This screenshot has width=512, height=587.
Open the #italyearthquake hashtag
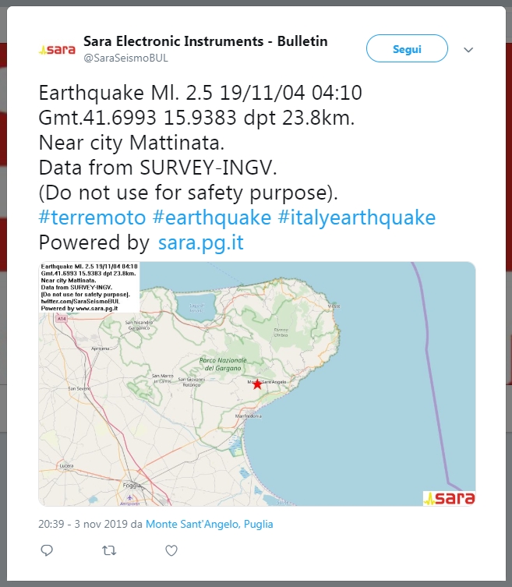[357, 217]
